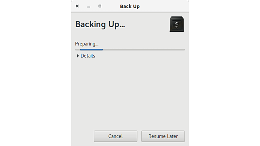Screen dimensions: 260x146
Task: Click title bar space right of "Back Up"
Action: click(162, 6)
